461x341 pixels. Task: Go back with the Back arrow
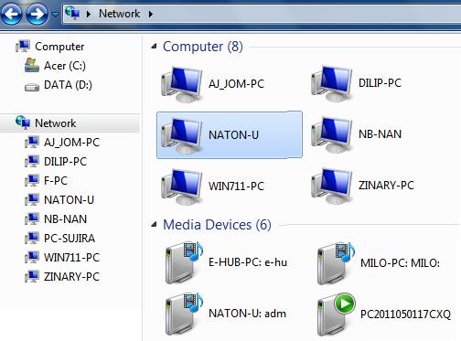pos(11,14)
